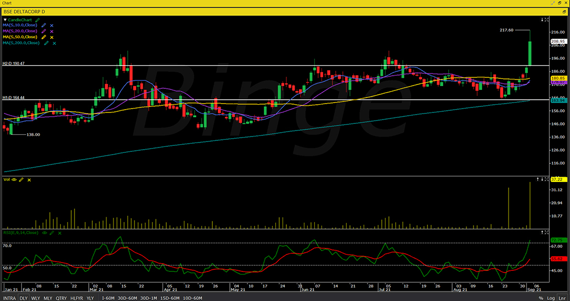Screen dimensions: 570x301
Task: Choose the 10D-60M interval preset
Action: pos(193,298)
